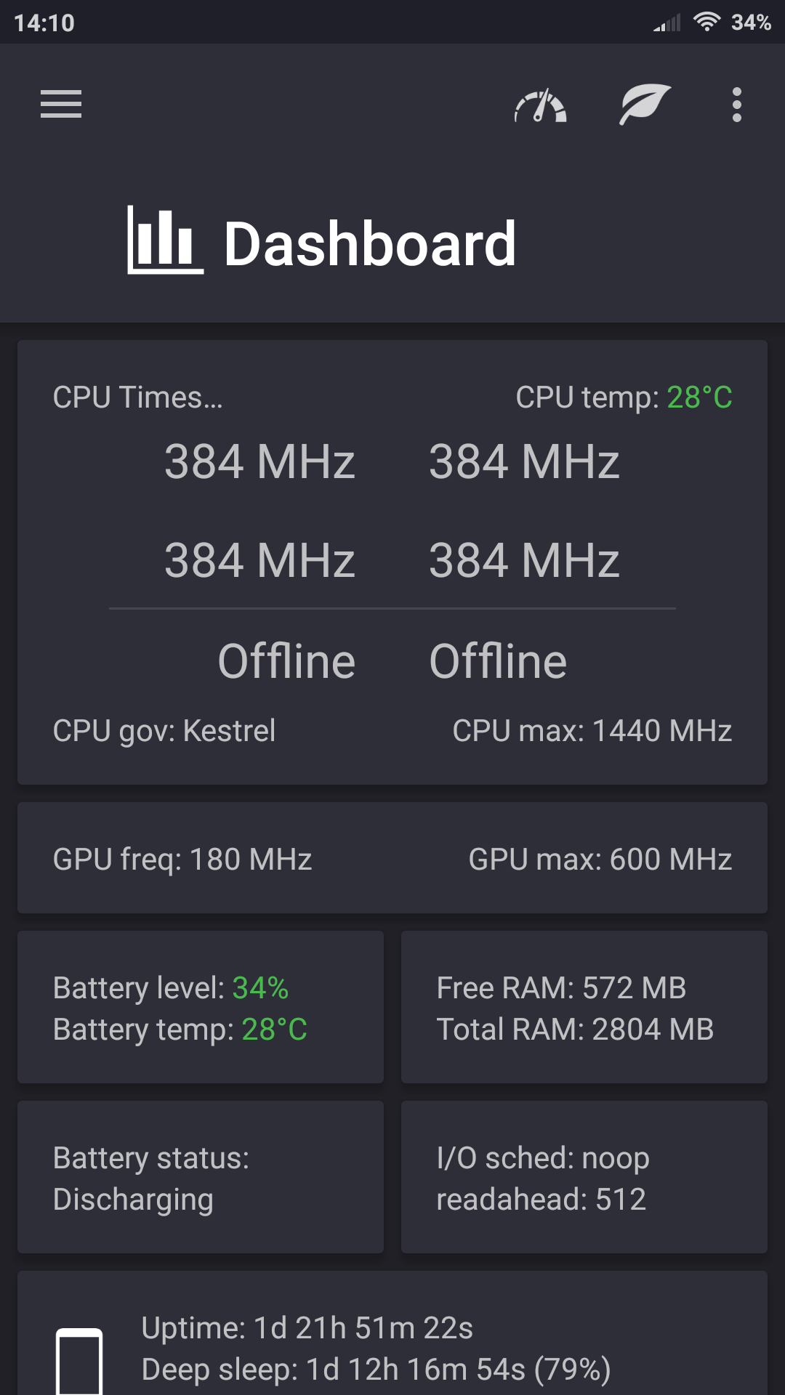This screenshot has width=785, height=1395.
Task: Tap the CPU temp reading
Action: point(624,397)
